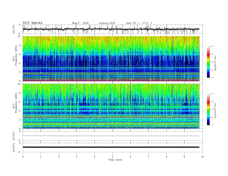The width and height of the screenshot is (228, 176).
Task: Click the thick black ch.4 voltage trace
Action: 111,147
